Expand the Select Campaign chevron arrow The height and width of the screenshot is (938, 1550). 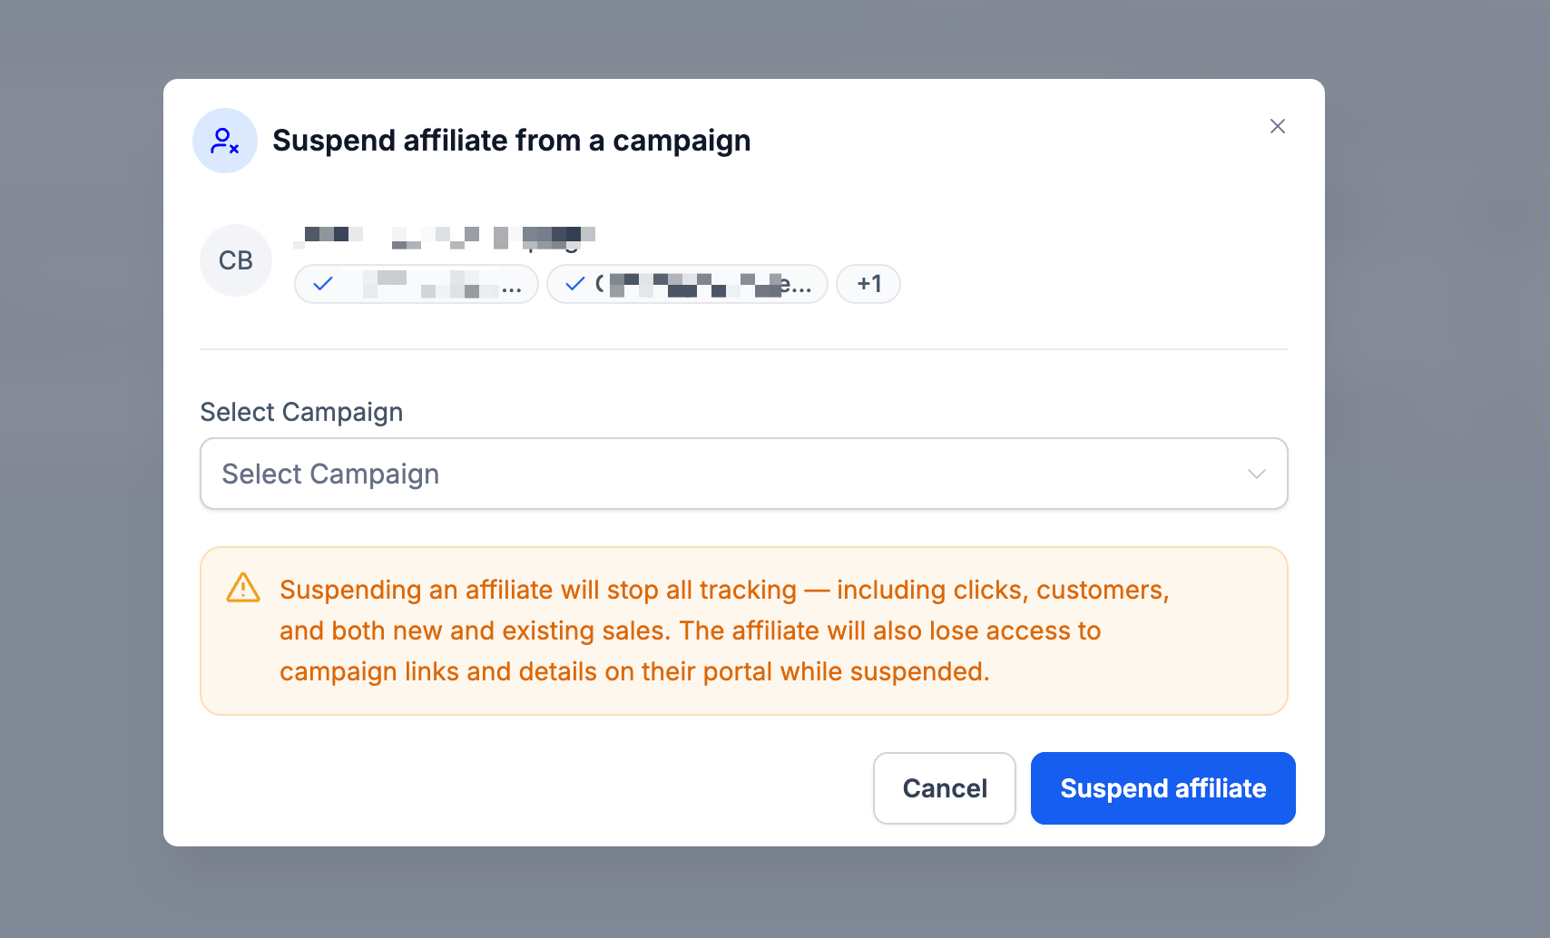[x=1256, y=474]
